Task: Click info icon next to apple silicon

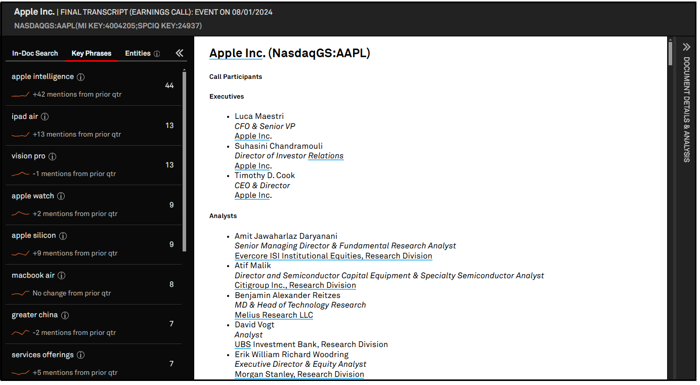Action: [x=63, y=236]
